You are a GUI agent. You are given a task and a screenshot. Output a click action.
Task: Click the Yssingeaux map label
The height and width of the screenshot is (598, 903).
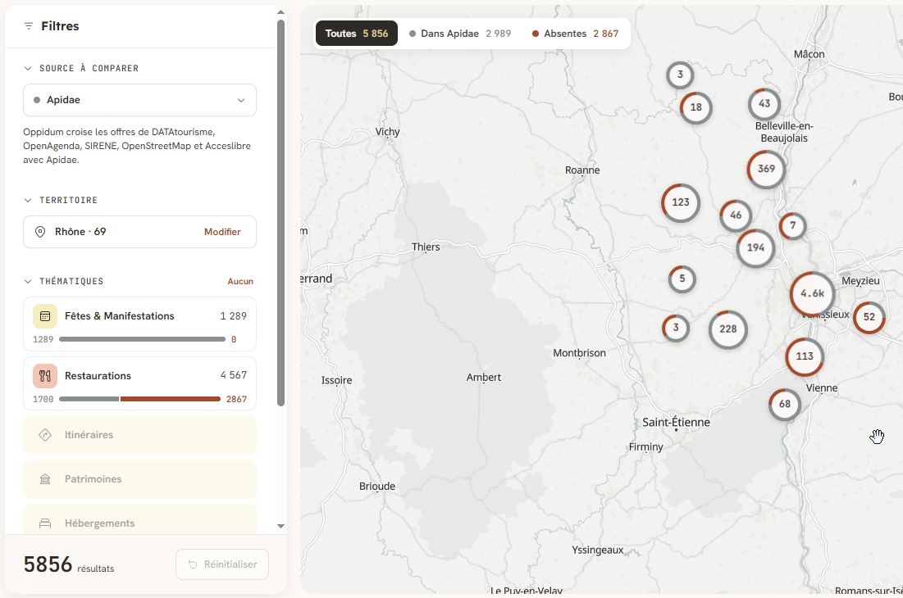point(598,550)
